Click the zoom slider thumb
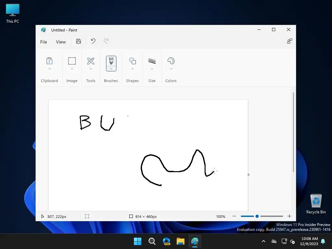This screenshot has width=332, height=249. click(257, 216)
